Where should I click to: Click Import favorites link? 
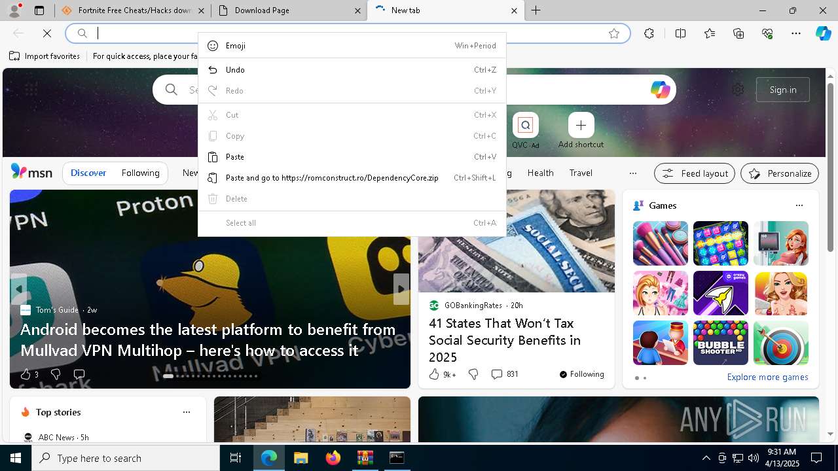(x=45, y=56)
